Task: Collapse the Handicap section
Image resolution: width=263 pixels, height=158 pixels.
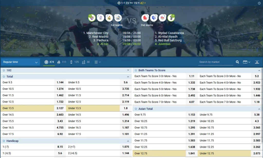Action: point(128,141)
